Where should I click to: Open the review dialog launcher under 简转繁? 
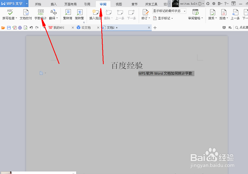(x=84, y=22)
